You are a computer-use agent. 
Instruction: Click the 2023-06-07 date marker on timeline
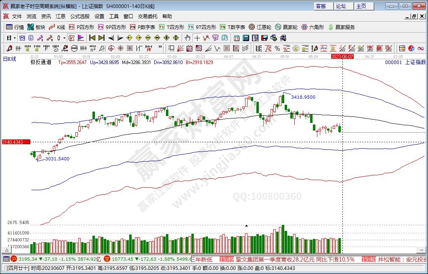click(342, 57)
